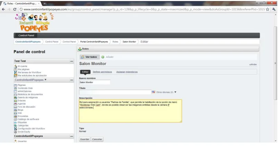
Task: Click the Configuración del Workflow icon
Action: tap(16, 129)
